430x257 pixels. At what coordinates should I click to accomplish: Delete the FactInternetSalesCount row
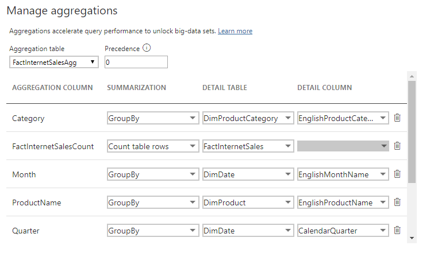pos(397,146)
